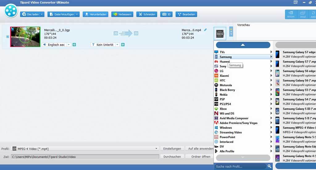Click the Interlaced disc icon
Screen dimensions: 316x170
click(216, 142)
